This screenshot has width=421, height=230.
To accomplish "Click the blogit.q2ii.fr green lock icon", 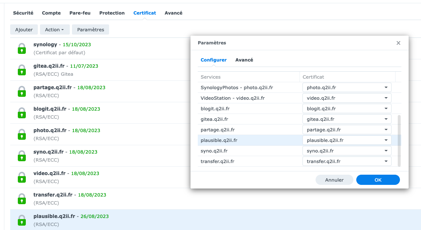I will pyautogui.click(x=22, y=113).
